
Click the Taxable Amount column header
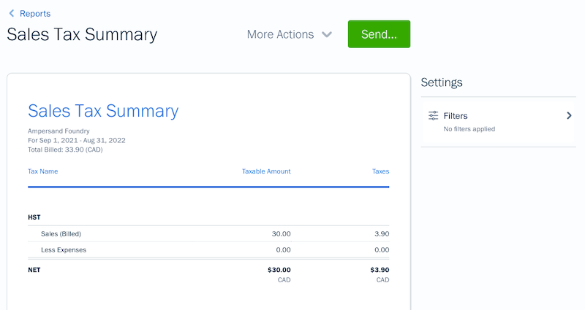(266, 171)
